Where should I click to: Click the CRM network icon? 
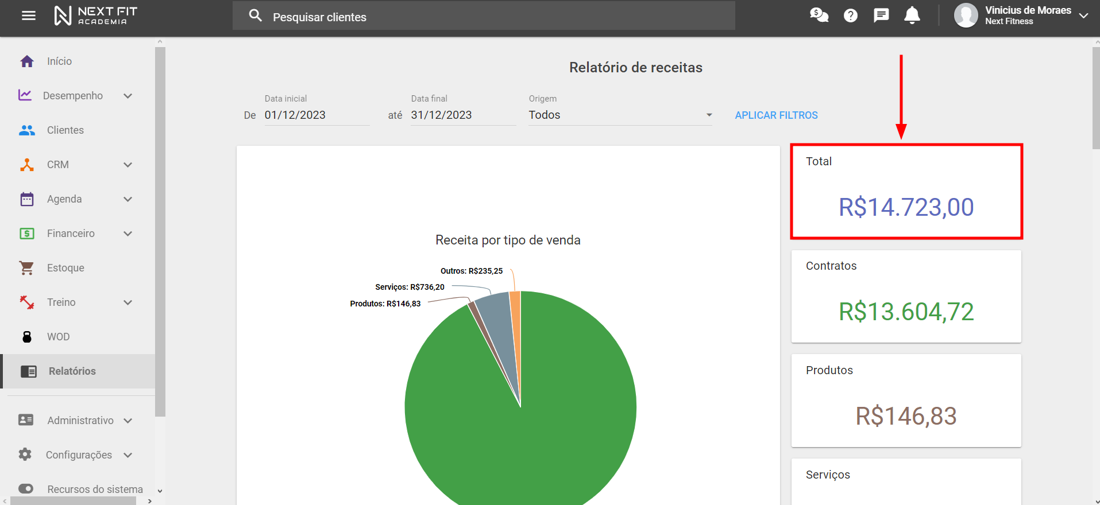tap(27, 165)
